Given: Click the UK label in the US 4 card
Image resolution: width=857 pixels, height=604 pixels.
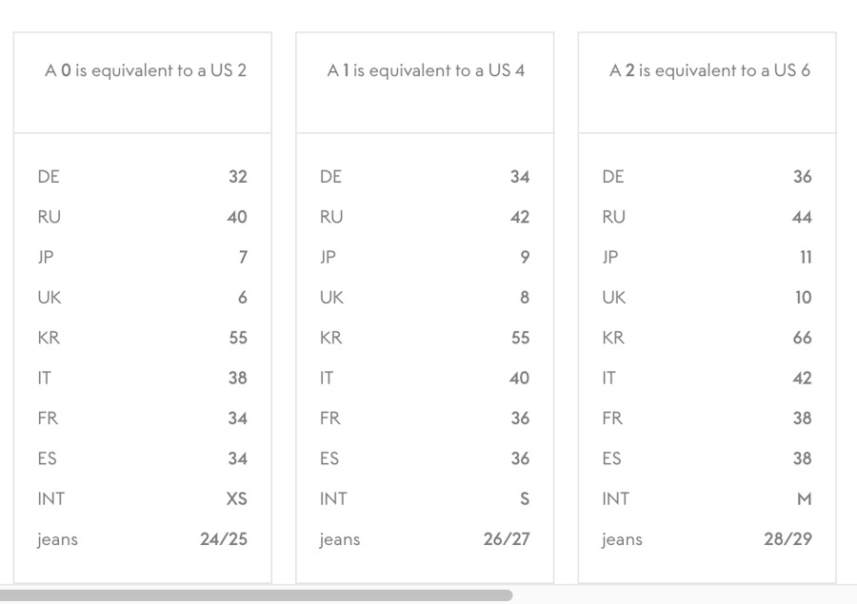Looking at the screenshot, I should pyautogui.click(x=331, y=298).
